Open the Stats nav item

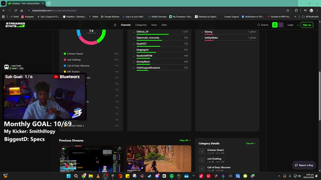click(x=164, y=25)
